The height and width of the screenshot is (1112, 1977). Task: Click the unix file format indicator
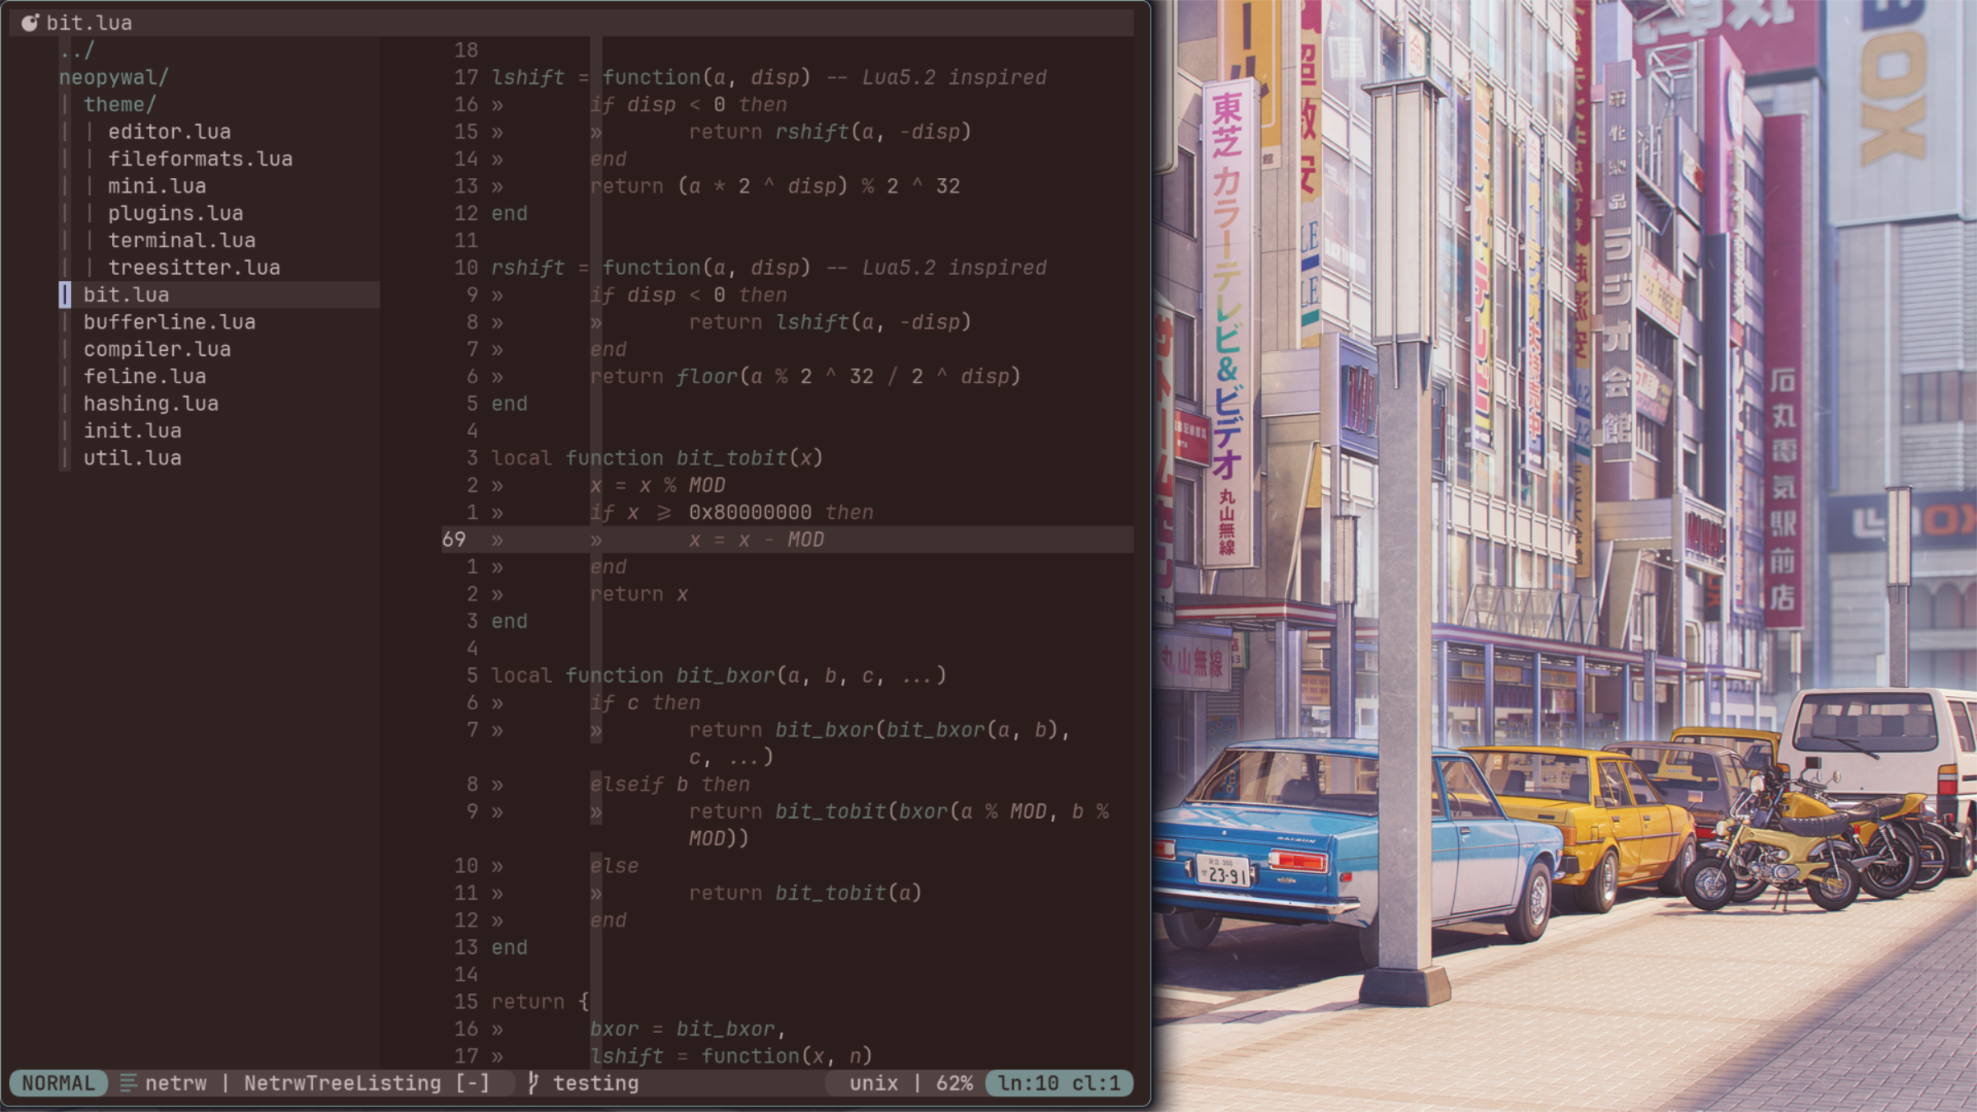[873, 1082]
